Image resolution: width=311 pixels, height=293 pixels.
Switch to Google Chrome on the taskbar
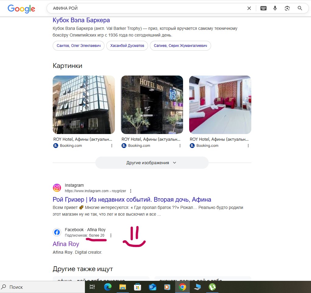(x=182, y=287)
